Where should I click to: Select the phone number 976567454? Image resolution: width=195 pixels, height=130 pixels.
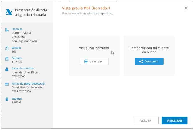pyautogui.click(x=18, y=37)
